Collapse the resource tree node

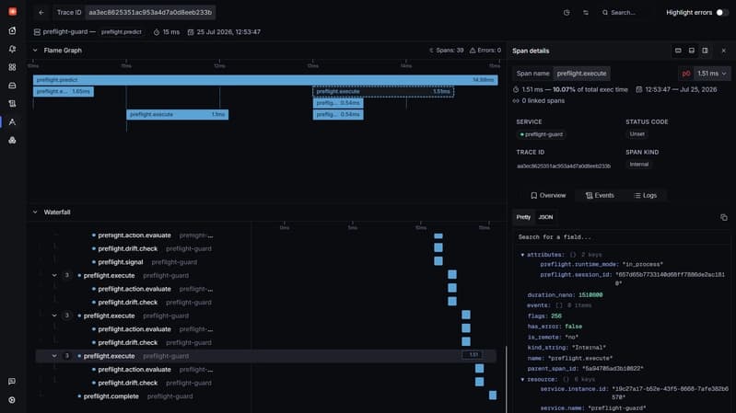[522, 380]
